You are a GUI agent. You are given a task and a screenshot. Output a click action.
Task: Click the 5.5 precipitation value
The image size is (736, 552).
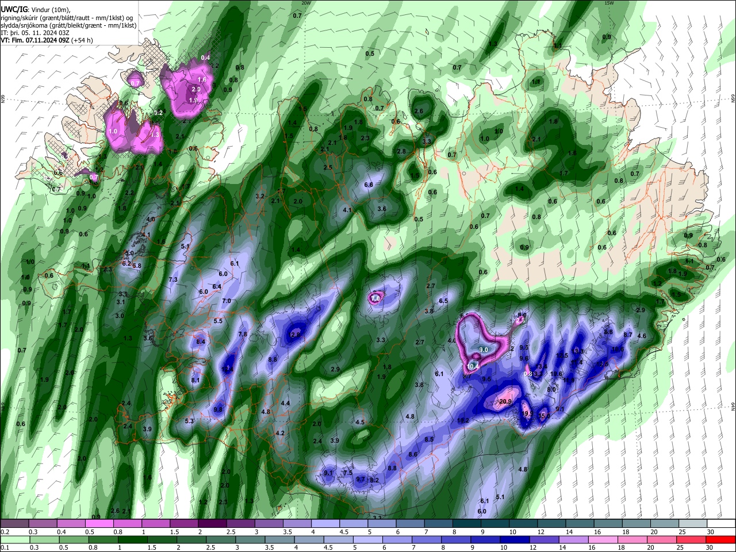click(218, 321)
